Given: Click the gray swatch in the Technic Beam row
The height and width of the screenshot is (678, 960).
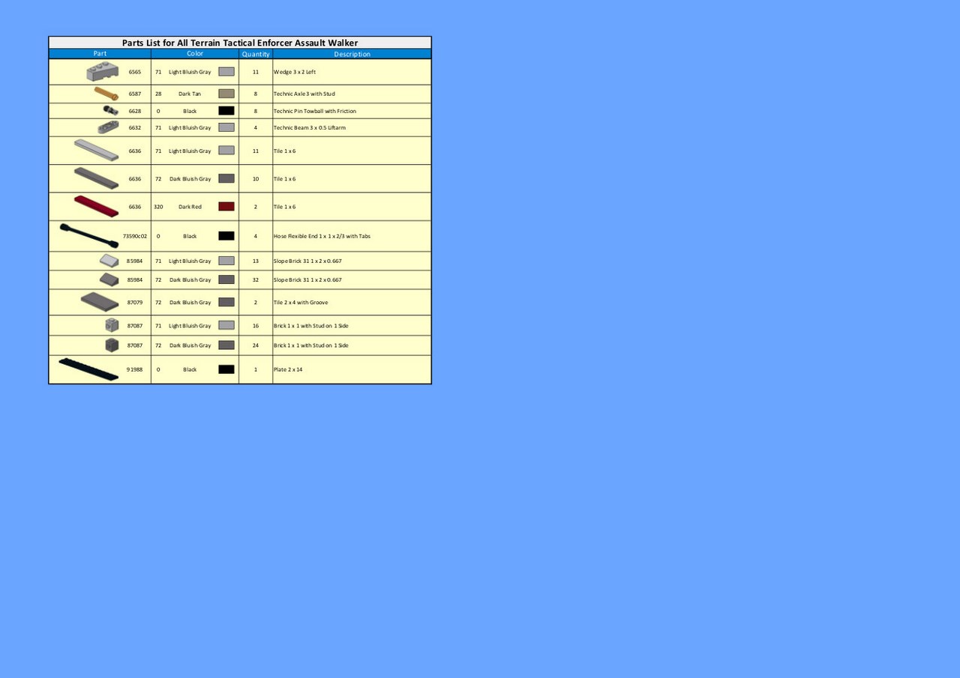Looking at the screenshot, I should point(226,127).
